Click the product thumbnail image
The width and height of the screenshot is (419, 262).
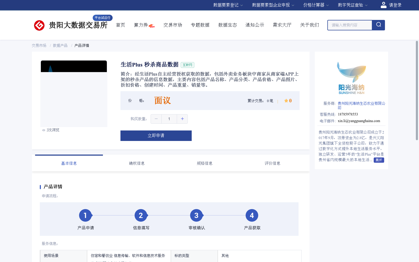(x=74, y=94)
